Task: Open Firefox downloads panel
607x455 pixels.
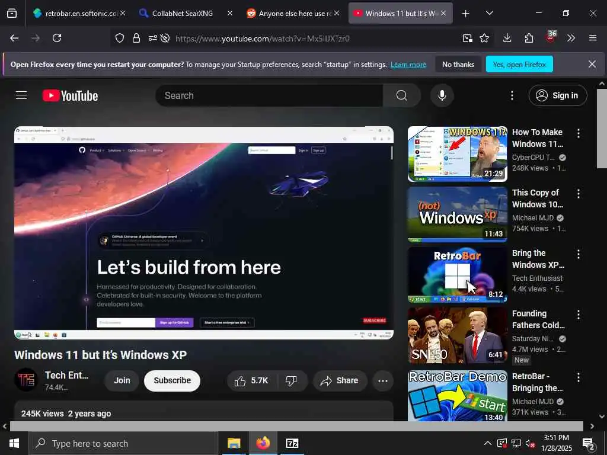Action: tap(507, 38)
